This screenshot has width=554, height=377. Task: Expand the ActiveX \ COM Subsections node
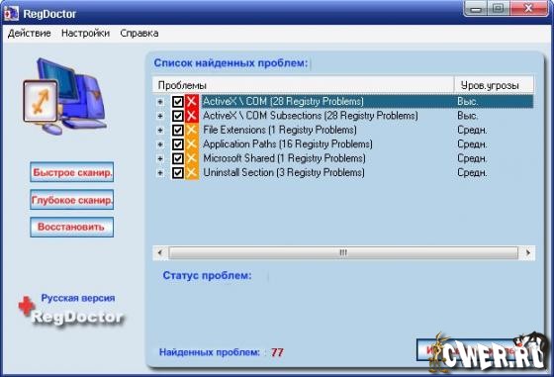160,116
